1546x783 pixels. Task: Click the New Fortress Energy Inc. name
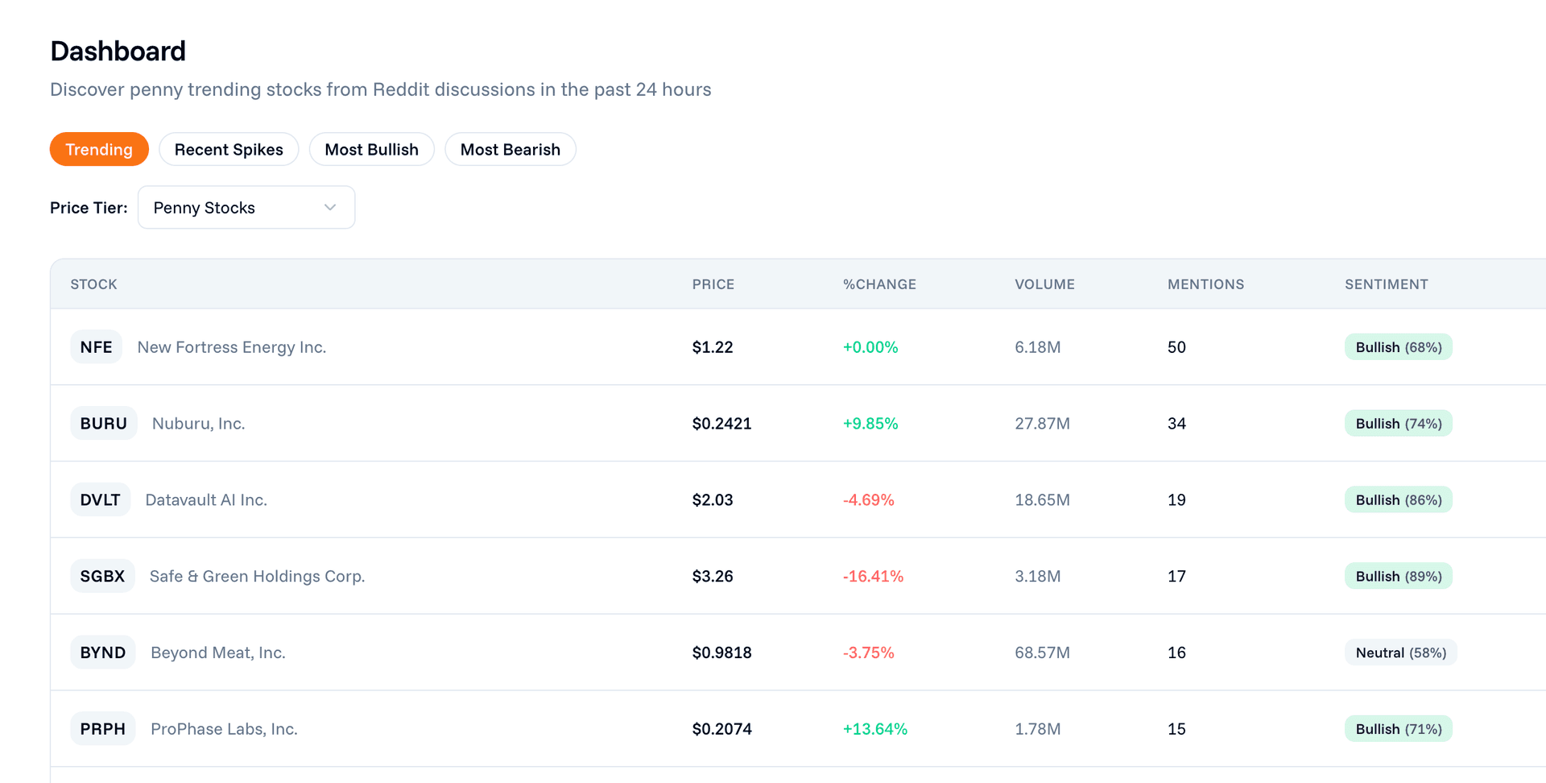(231, 346)
